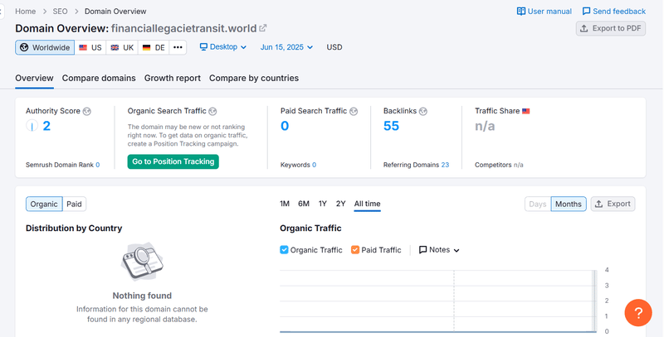This screenshot has height=337, width=664.
Task: Switch to Paid distribution view
Action: coord(74,204)
